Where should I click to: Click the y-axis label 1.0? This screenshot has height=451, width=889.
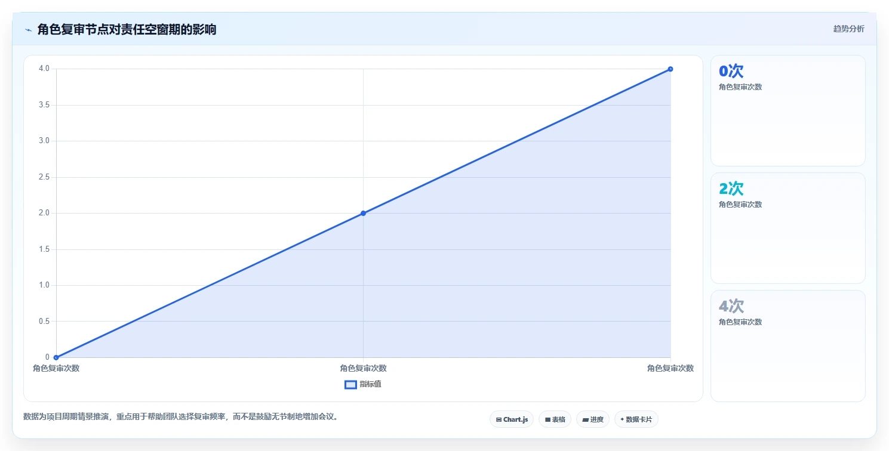(x=44, y=285)
